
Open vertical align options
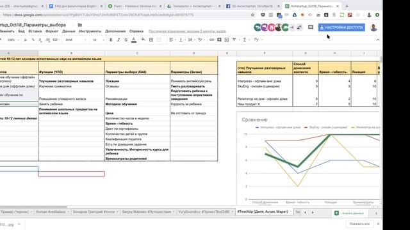point(181,40)
